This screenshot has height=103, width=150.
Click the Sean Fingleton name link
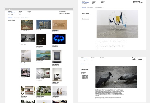tap(40, 61)
